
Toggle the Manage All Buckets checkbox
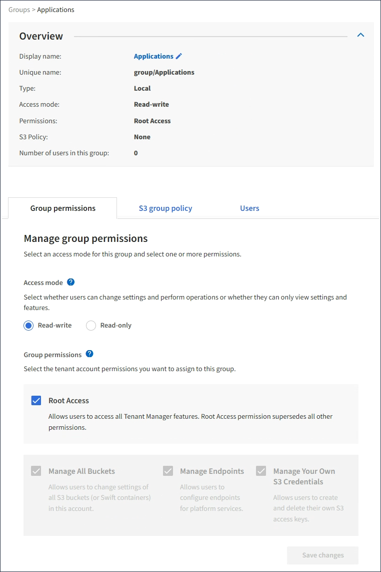point(36,471)
